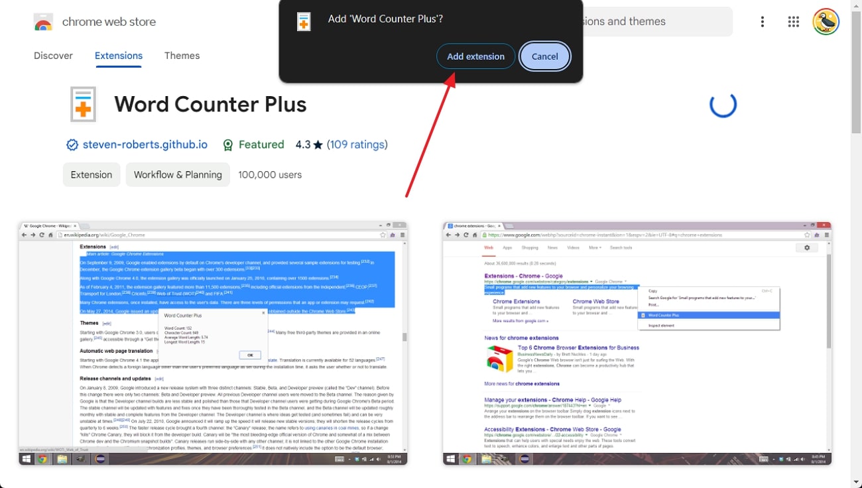Click the Word Counter Plus extension icon
The width and height of the screenshot is (862, 488).
tap(84, 104)
